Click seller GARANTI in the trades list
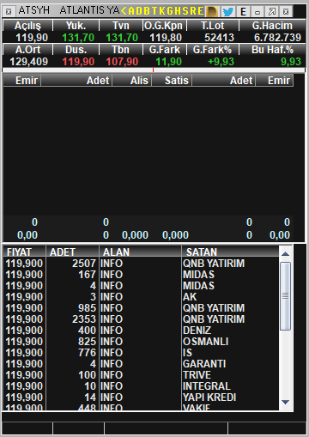The width and height of the screenshot is (309, 437). tap(204, 364)
